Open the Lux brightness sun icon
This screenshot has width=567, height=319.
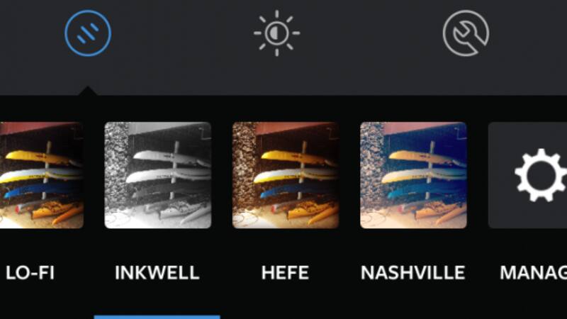[276, 33]
